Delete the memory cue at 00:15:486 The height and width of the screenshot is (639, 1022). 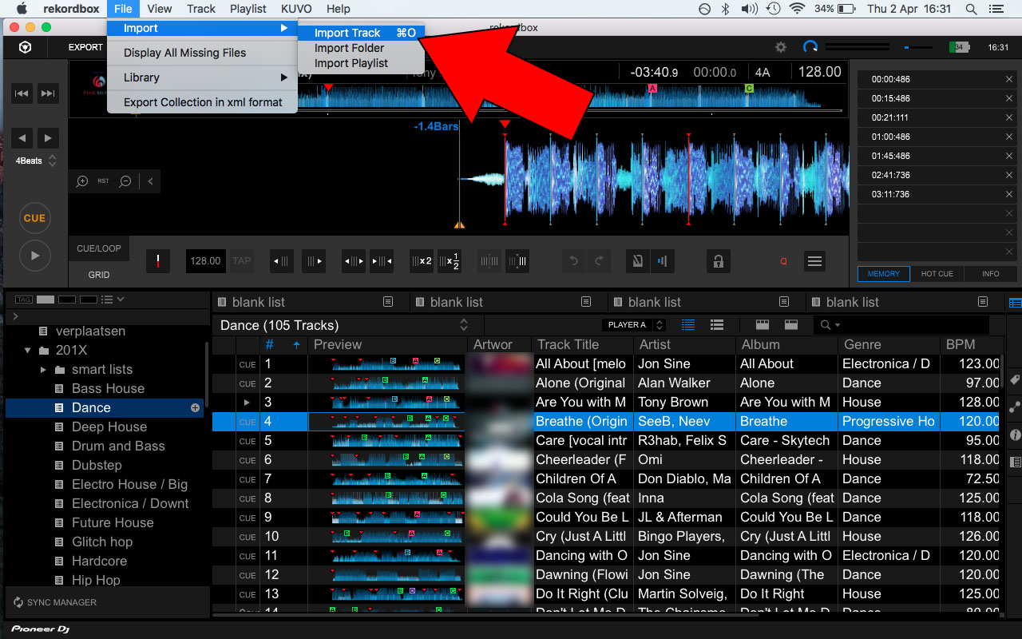[x=1009, y=97]
